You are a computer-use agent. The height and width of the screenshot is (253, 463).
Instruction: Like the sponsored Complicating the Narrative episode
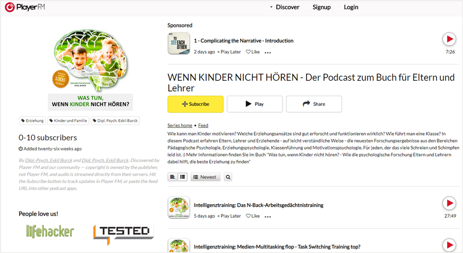[x=253, y=52]
